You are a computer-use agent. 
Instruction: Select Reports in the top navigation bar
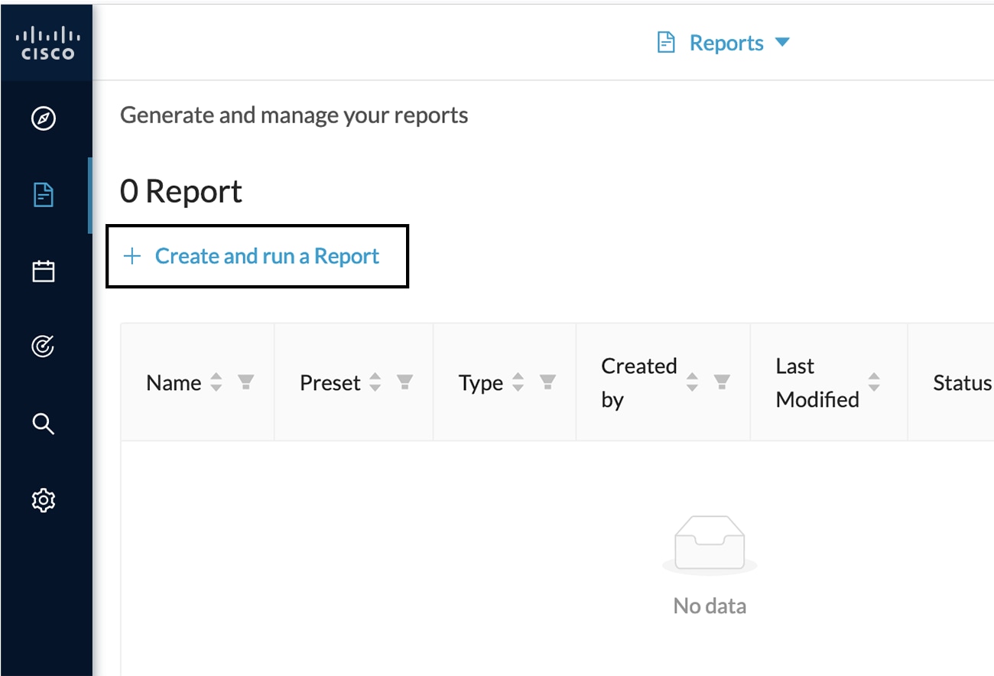pos(726,42)
